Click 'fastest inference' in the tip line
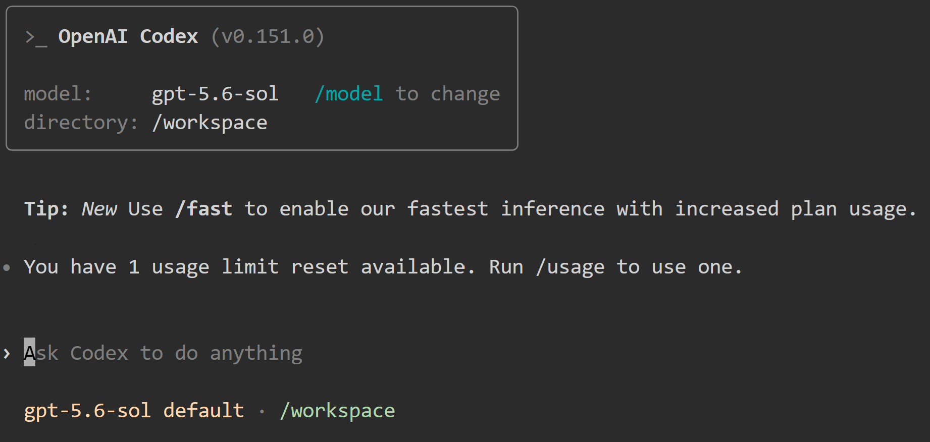930x442 pixels. 506,209
